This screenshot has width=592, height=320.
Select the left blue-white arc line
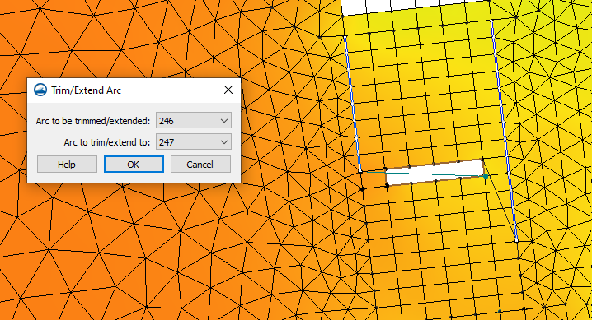coord(353,104)
